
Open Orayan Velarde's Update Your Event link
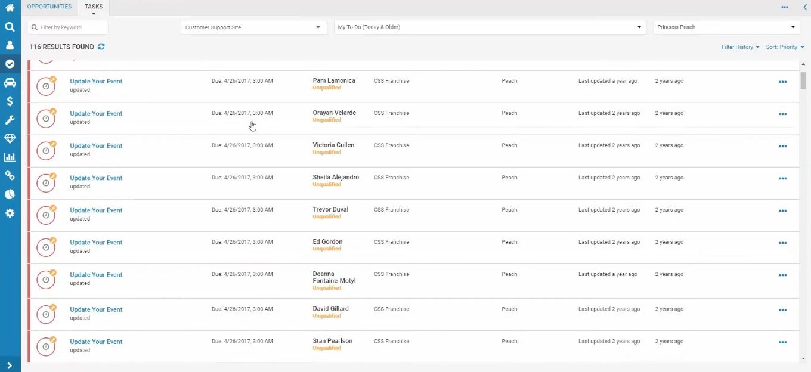[x=96, y=113]
